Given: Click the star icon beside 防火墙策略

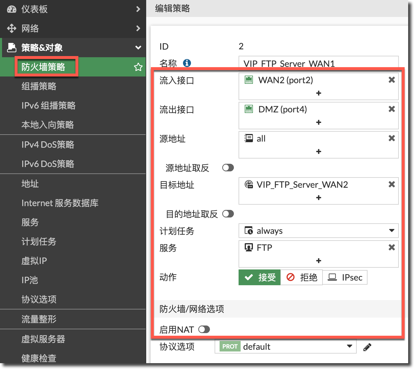Looking at the screenshot, I should click(x=138, y=67).
